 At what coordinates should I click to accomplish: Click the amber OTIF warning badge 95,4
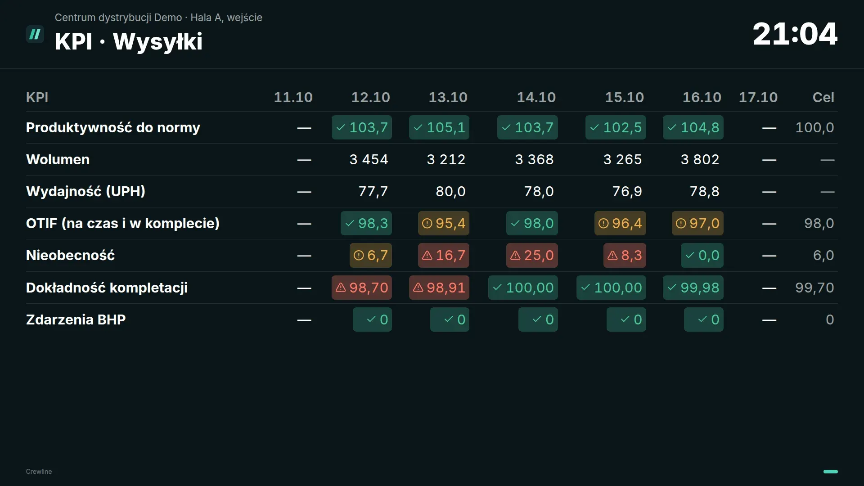(x=444, y=223)
